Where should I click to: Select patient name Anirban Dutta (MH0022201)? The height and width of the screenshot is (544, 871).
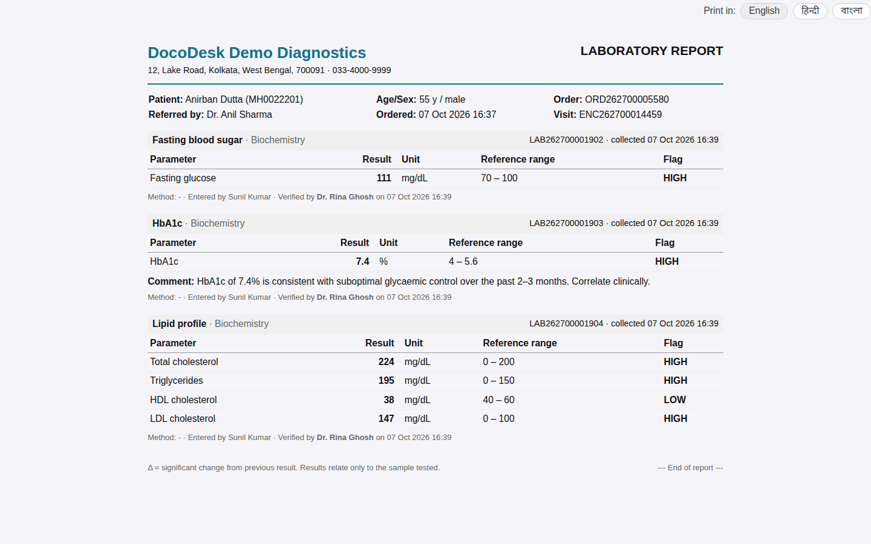click(x=244, y=99)
